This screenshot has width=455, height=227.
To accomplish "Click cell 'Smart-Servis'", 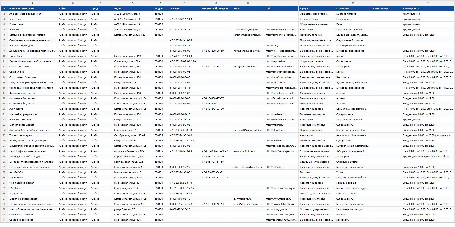I will tap(32, 178).
